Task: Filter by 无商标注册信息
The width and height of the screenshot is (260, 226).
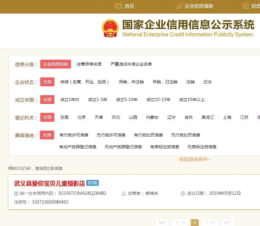Action: coord(202,147)
